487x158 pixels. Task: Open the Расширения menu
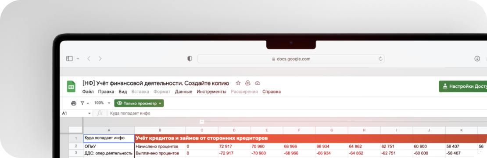coord(244,92)
